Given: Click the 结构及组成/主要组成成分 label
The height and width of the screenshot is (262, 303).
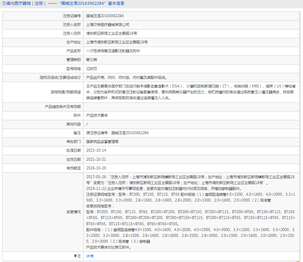Looking at the screenshot, I should pos(60,77).
